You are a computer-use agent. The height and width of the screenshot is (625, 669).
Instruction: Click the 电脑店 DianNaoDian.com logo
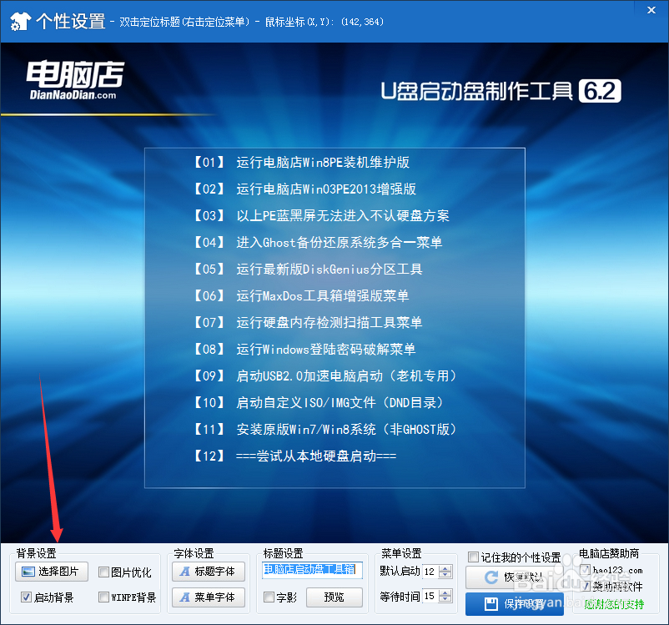(x=75, y=79)
